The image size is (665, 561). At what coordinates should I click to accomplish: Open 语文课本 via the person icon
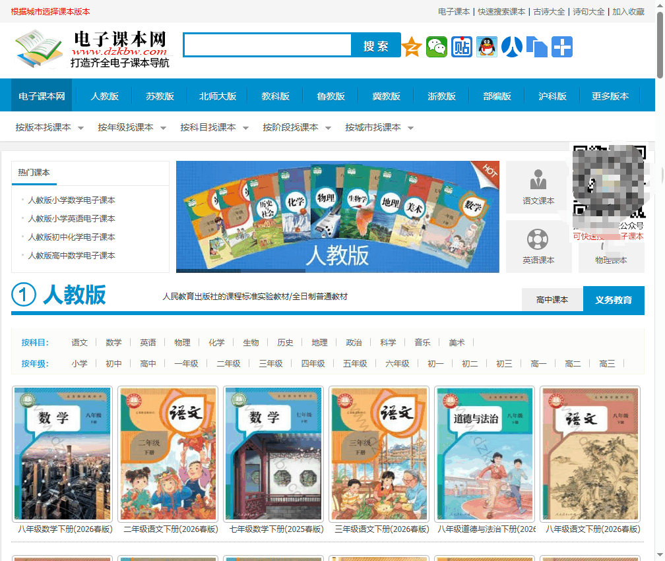(x=537, y=188)
